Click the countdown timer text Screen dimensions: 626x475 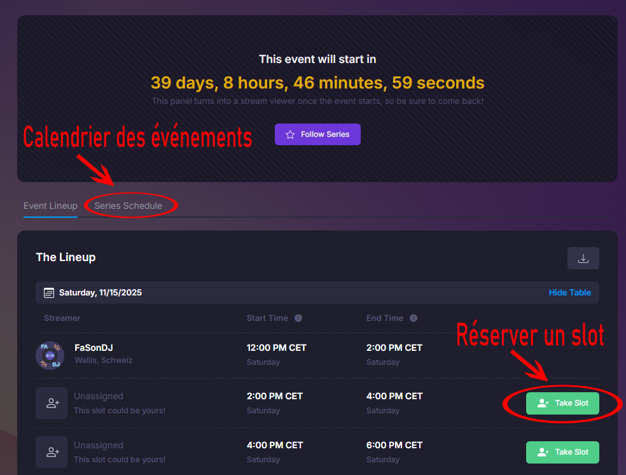pos(317,83)
